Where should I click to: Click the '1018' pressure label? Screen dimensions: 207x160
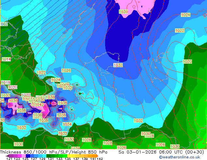[x=6, y=83]
